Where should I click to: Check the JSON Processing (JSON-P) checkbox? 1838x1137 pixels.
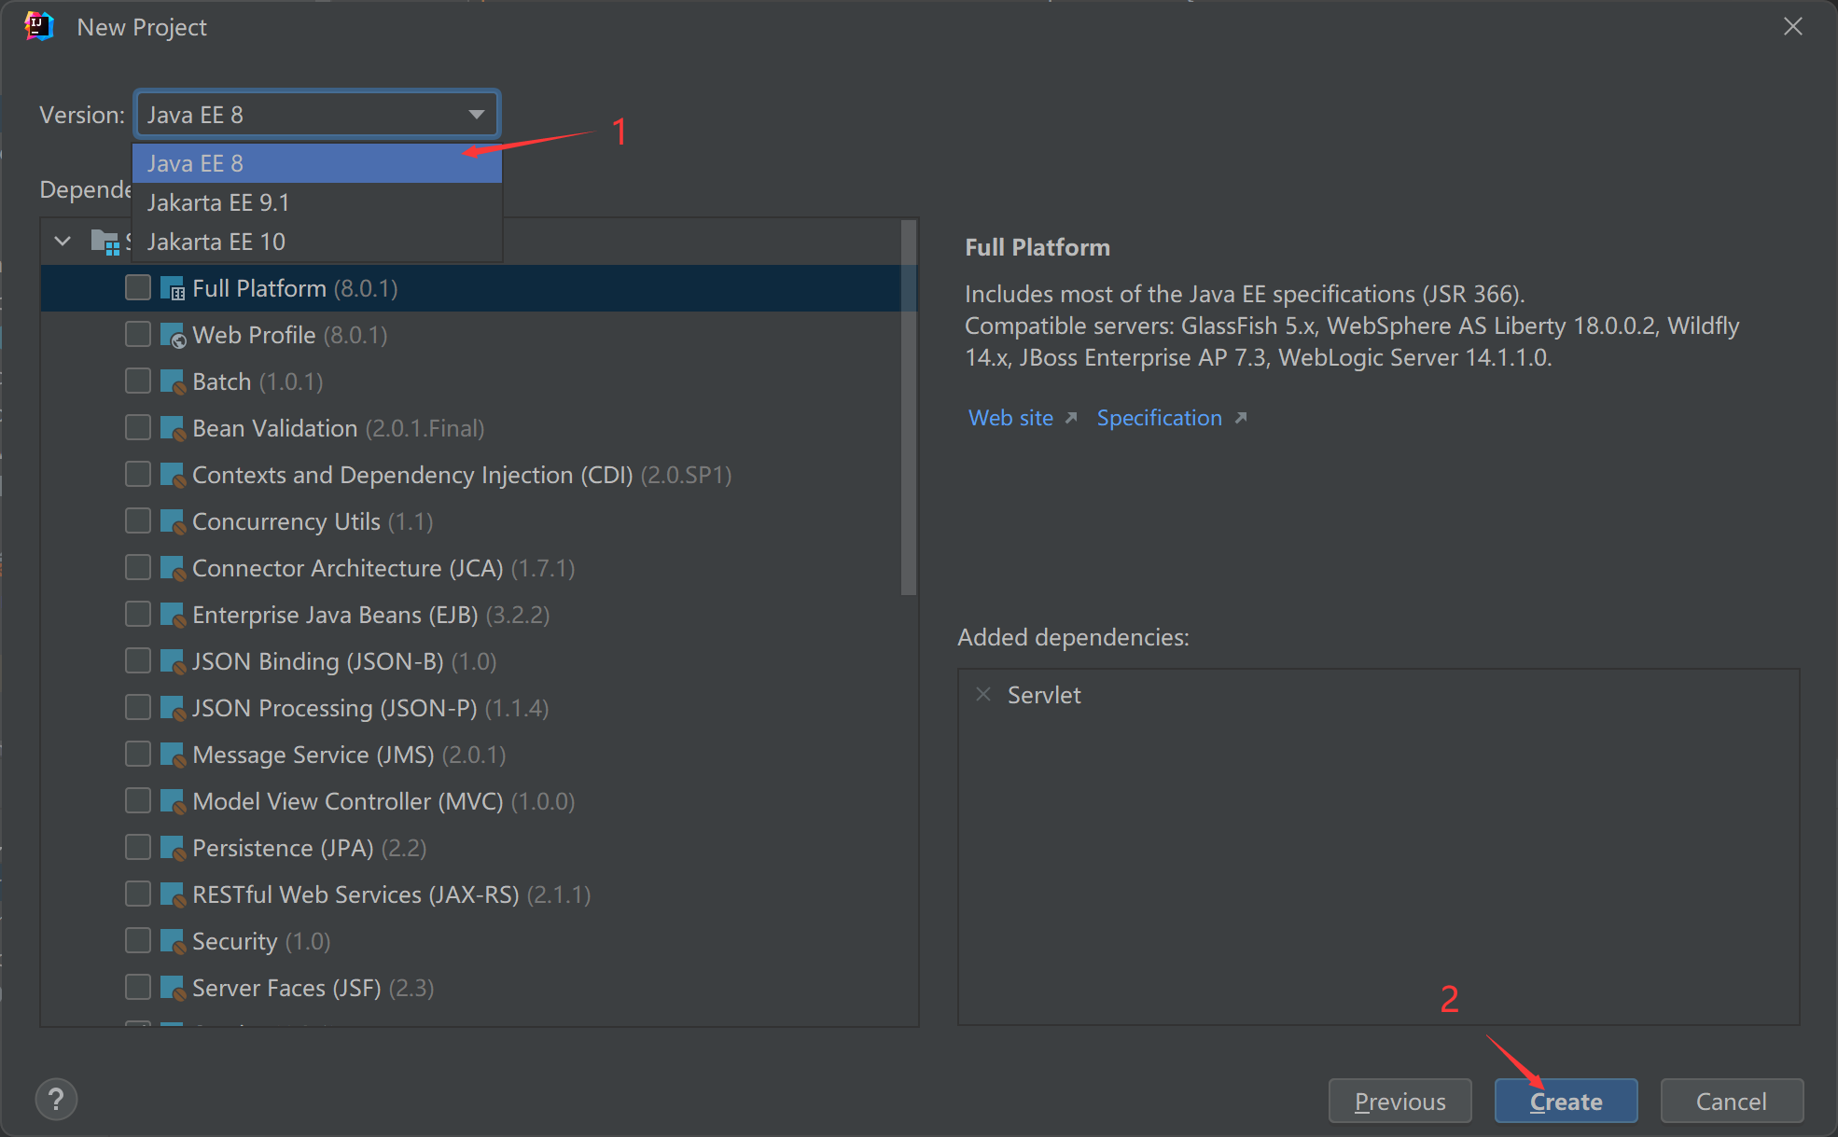click(x=138, y=707)
